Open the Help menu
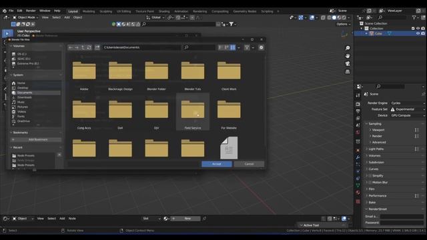Screen dimensions: 427x240 pyautogui.click(x=57, y=11)
